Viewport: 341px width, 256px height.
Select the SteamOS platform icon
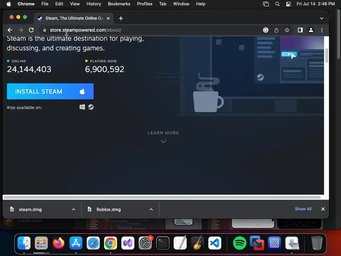pyautogui.click(x=91, y=107)
